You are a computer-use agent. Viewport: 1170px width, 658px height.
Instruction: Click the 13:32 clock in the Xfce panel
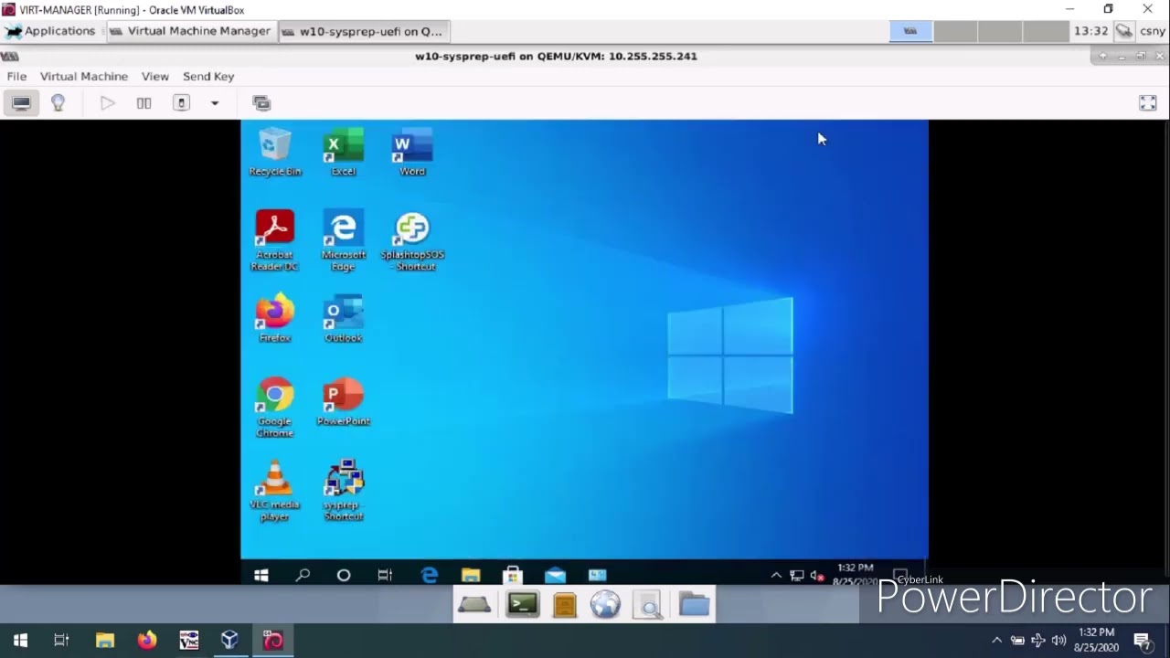(1090, 31)
